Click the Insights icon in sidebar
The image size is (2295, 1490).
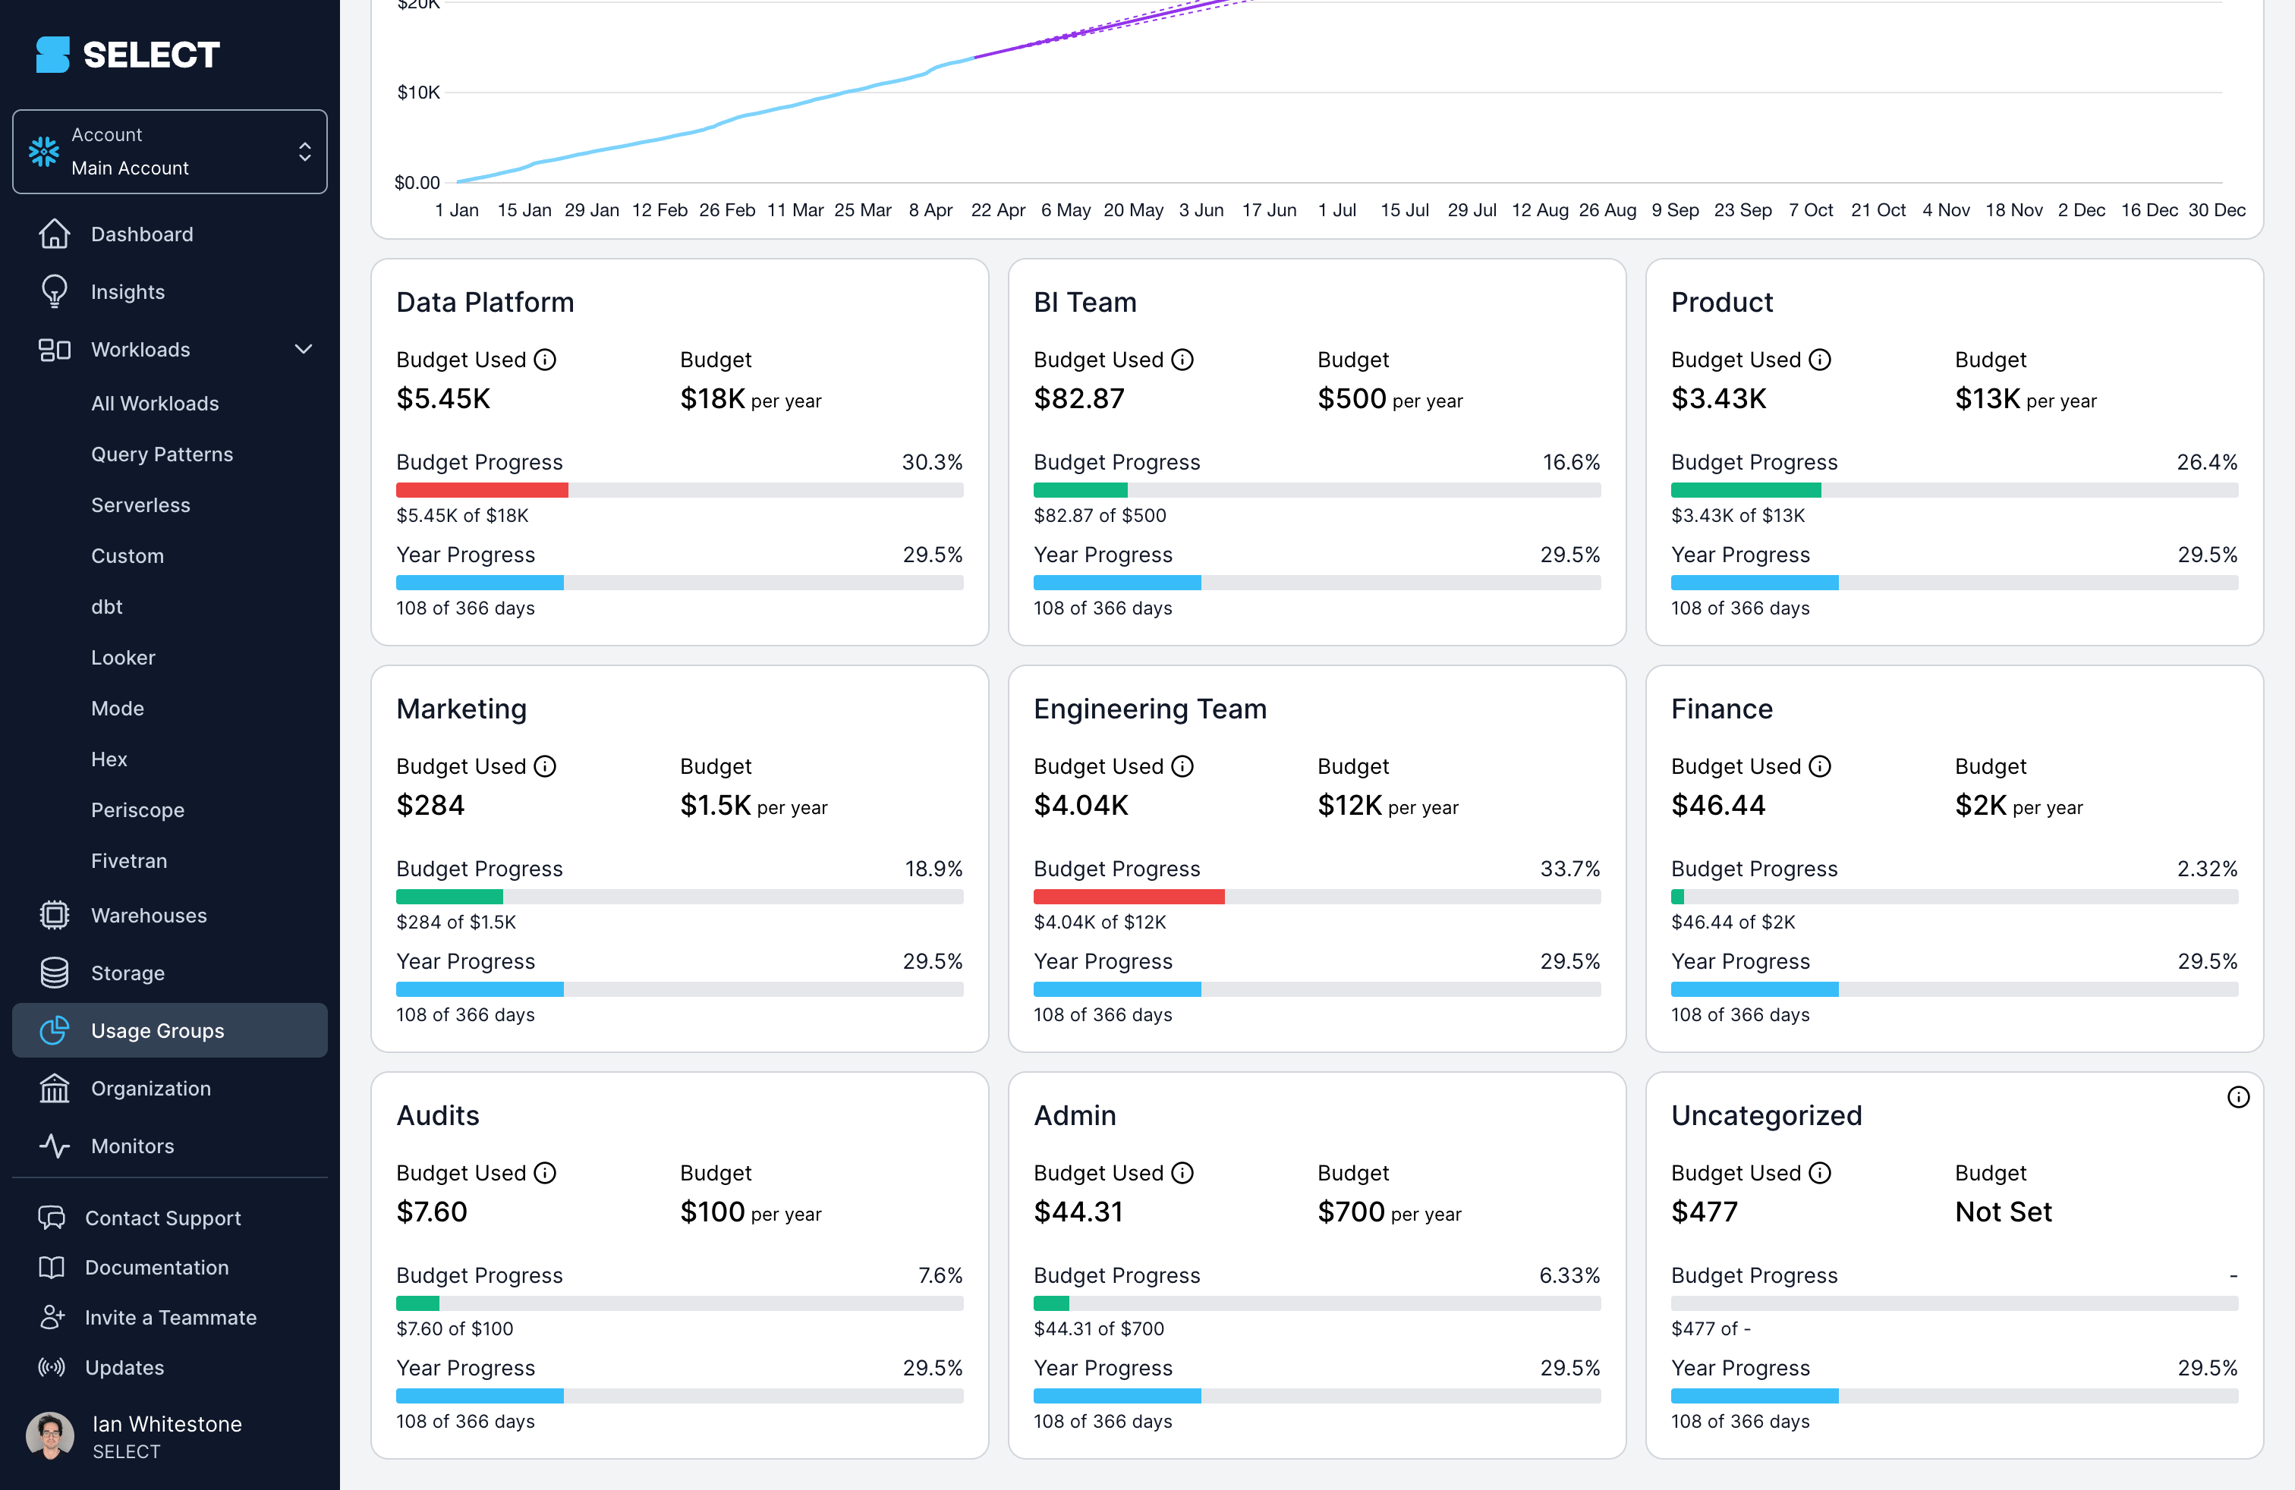click(x=52, y=291)
